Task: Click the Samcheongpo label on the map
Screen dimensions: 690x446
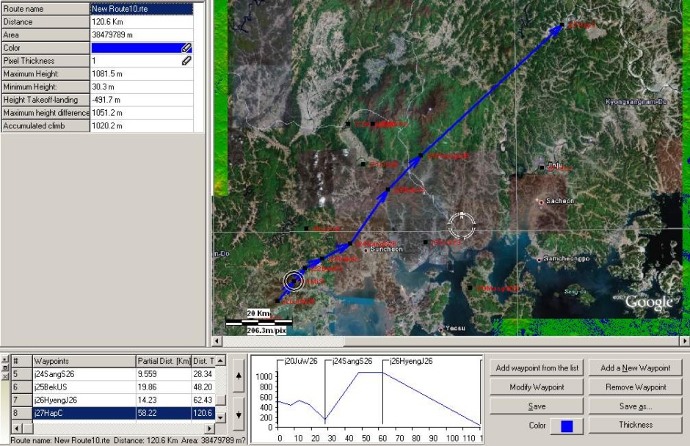Action: tap(567, 259)
